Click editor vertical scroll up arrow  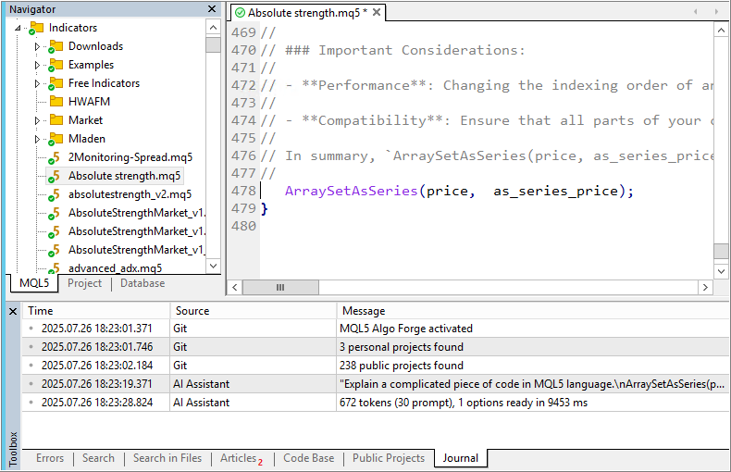(721, 31)
